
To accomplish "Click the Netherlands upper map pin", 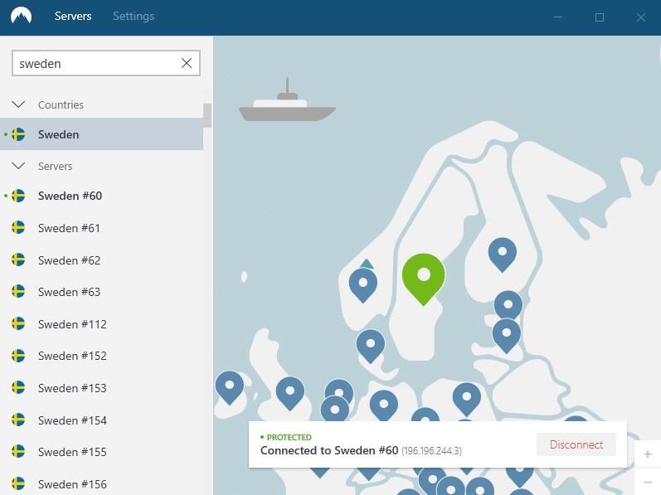I will [339, 390].
